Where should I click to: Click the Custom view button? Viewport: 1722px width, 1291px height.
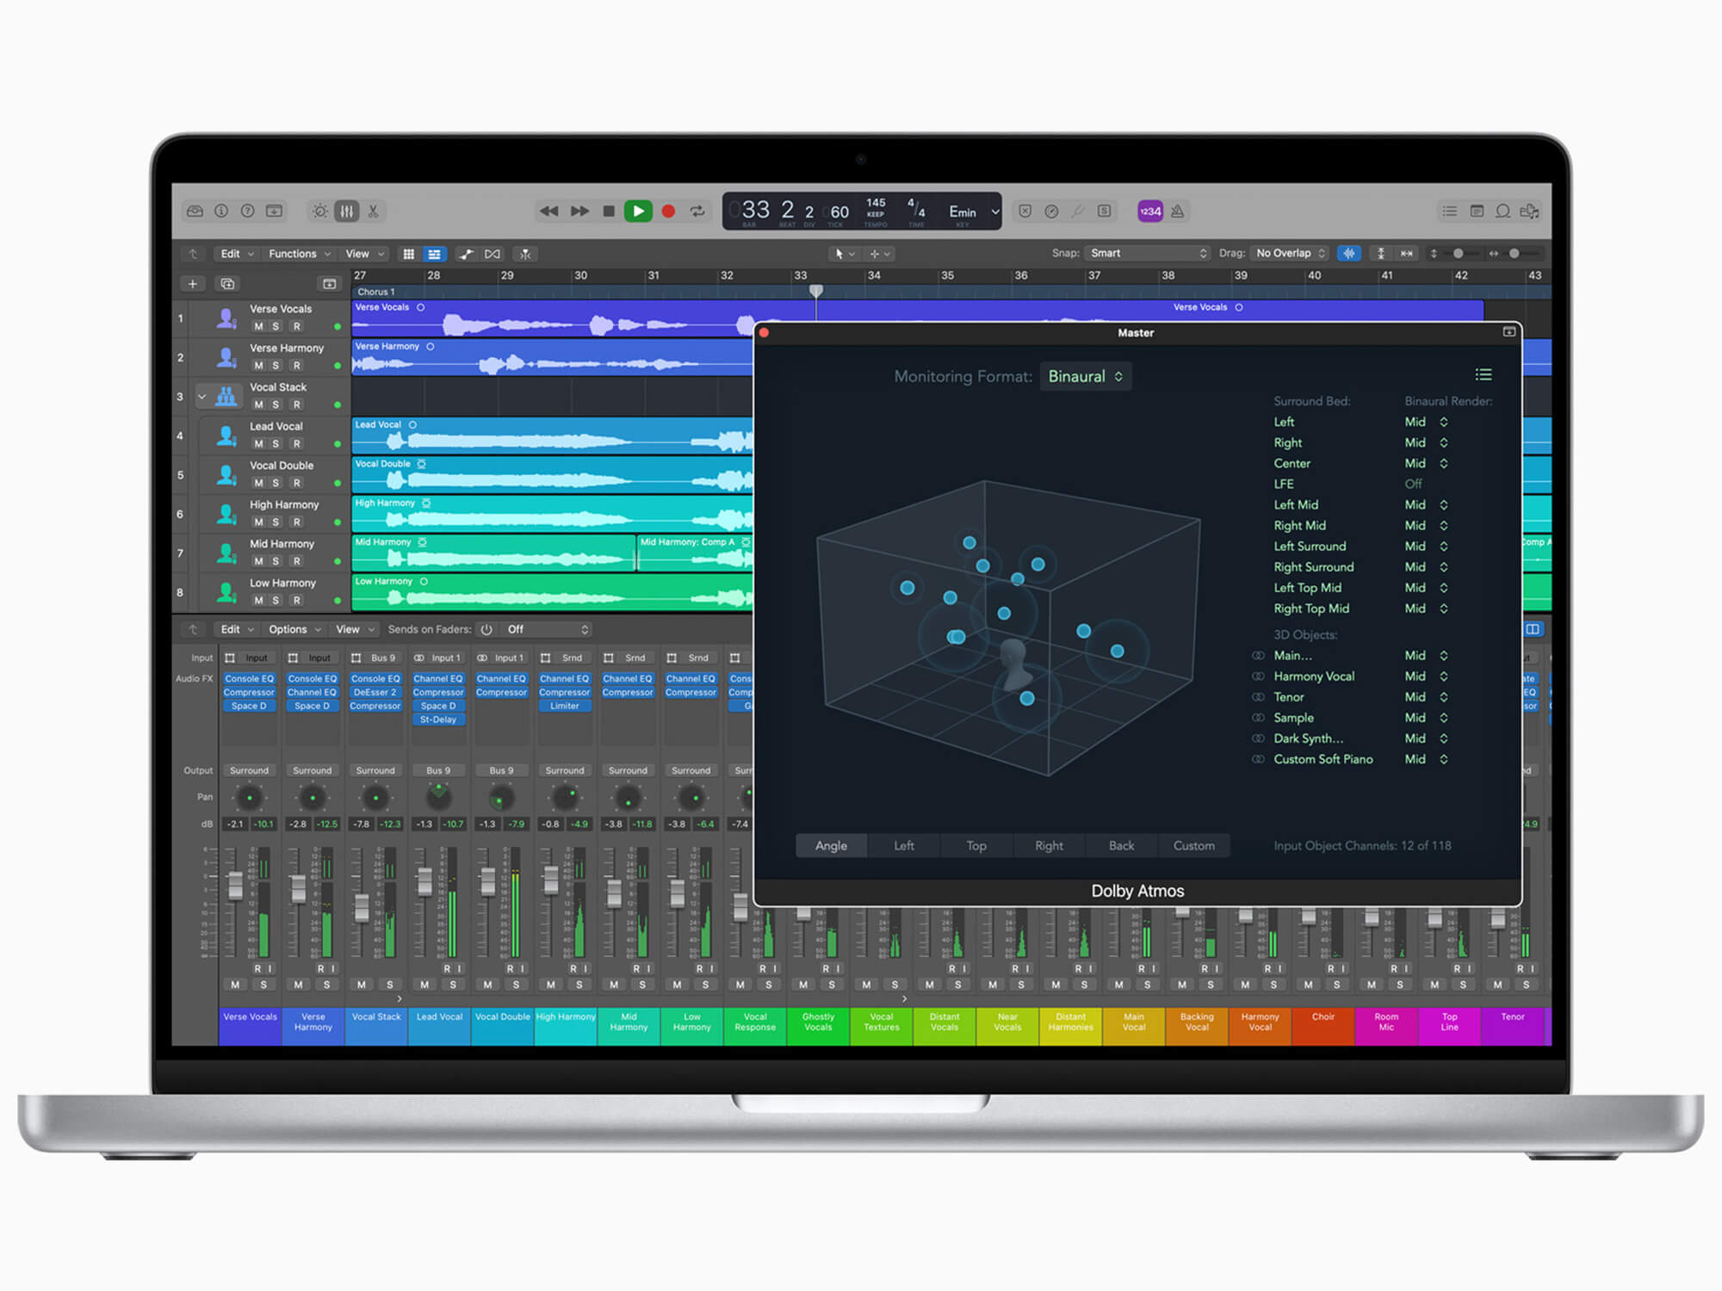pos(1193,846)
